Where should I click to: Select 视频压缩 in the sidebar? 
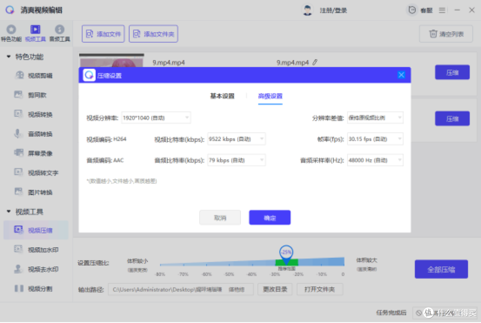pos(36,230)
